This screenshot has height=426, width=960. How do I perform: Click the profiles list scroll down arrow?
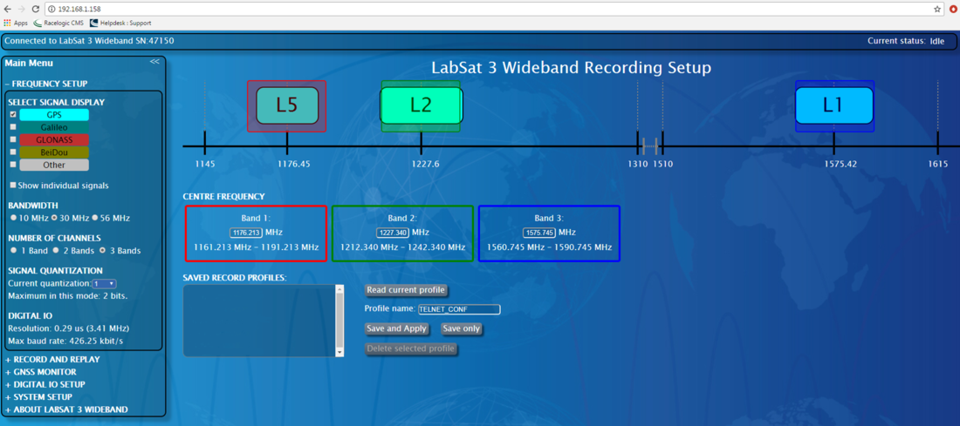point(339,353)
